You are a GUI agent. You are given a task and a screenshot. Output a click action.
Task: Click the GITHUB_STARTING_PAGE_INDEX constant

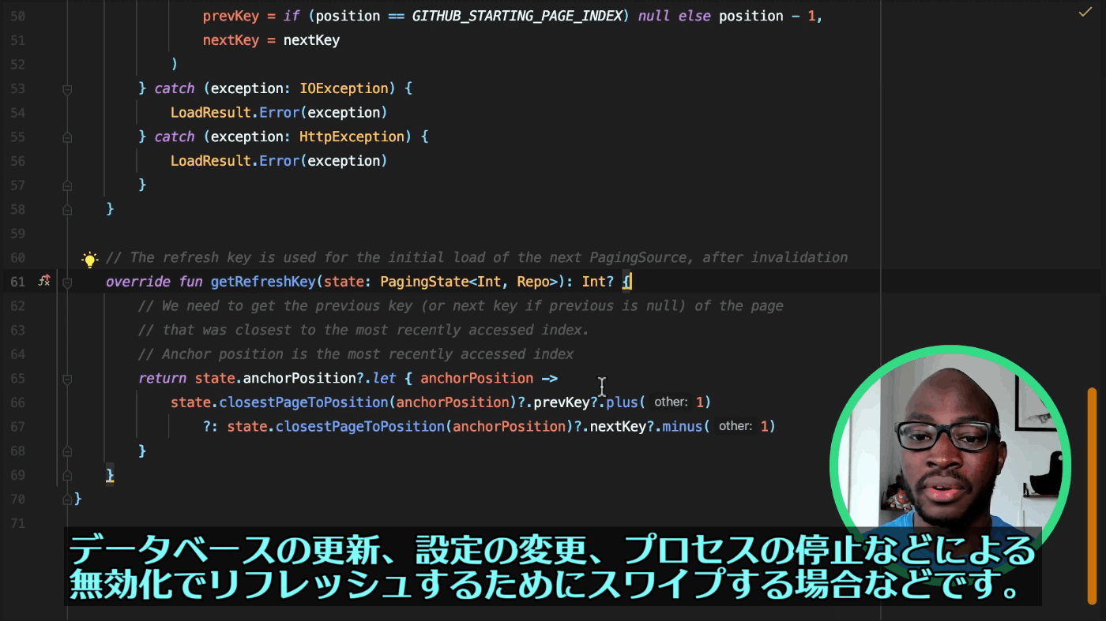click(x=517, y=16)
